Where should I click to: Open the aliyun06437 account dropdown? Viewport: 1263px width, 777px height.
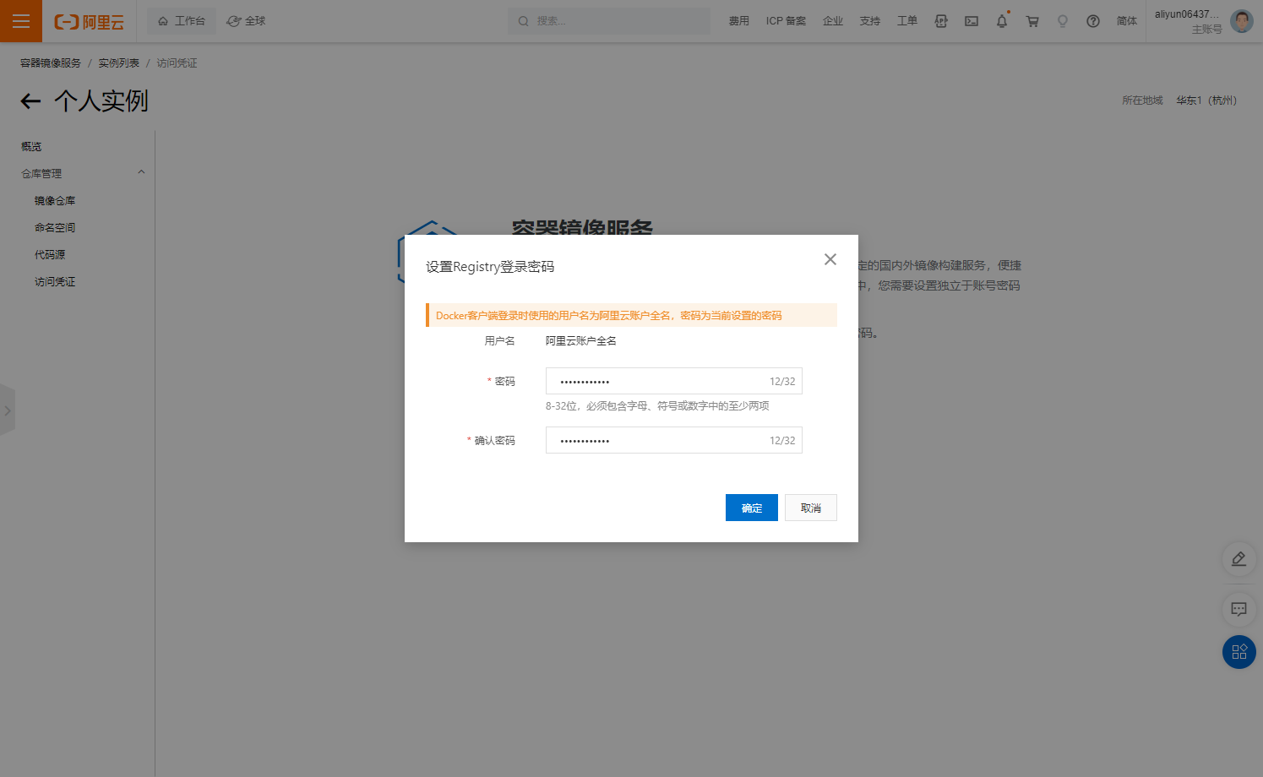1191,20
